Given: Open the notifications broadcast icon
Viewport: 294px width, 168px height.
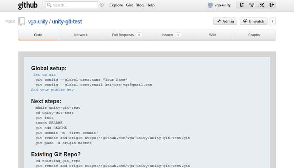Looking at the screenshot, I should coord(252,5).
